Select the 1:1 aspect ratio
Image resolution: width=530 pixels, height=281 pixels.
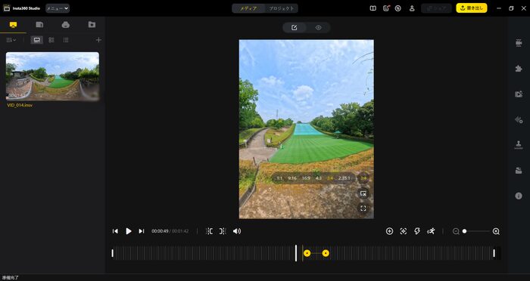tap(279, 178)
